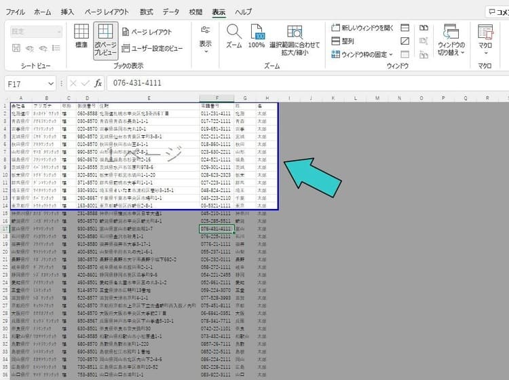Open ユーザー設定のビュー
509x380 pixels.
click(152, 48)
